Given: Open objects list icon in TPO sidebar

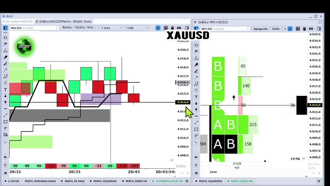Looking at the screenshot, I should pos(196,173).
